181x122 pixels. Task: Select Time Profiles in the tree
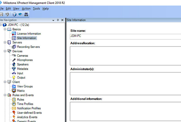25,104
